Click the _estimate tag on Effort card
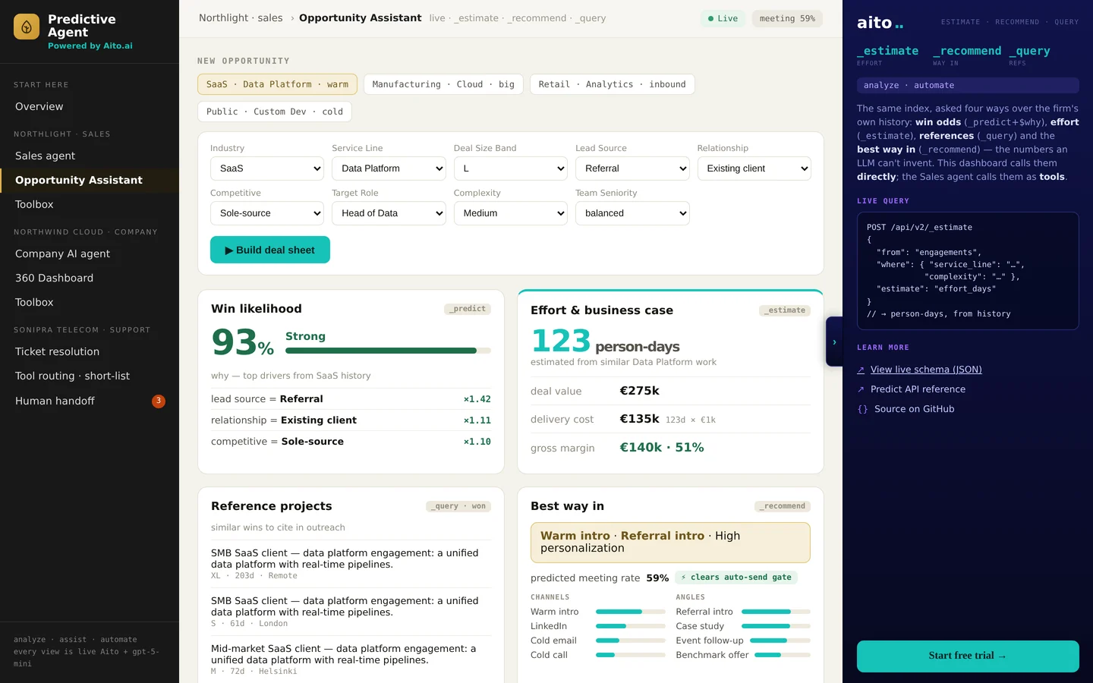Image resolution: width=1093 pixels, height=683 pixels. coord(785,310)
